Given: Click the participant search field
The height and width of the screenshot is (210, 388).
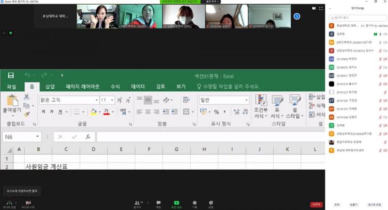Looking at the screenshot, I should click(x=357, y=17).
